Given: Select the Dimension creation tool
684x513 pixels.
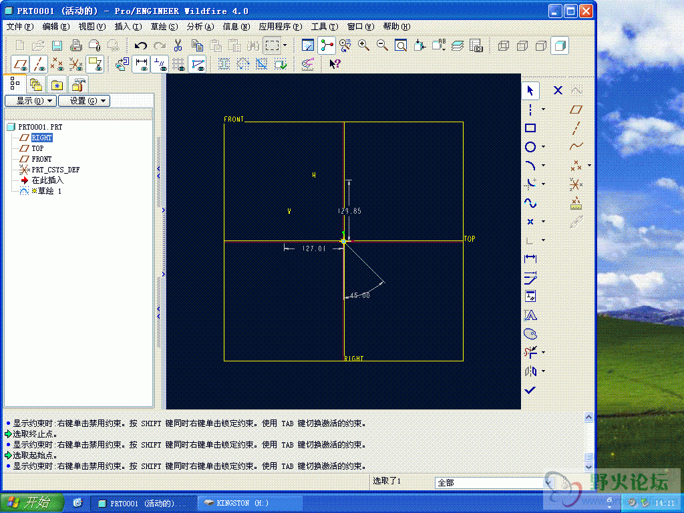Looking at the screenshot, I should pyautogui.click(x=530, y=259).
